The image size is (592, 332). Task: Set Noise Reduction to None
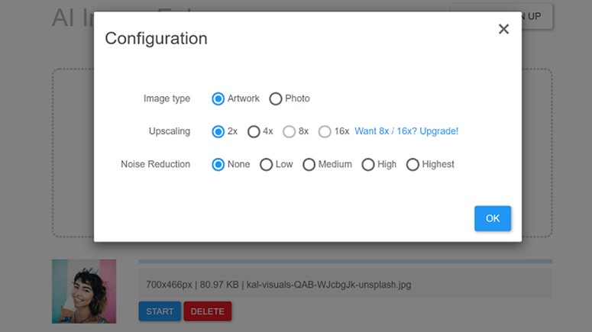(x=218, y=164)
